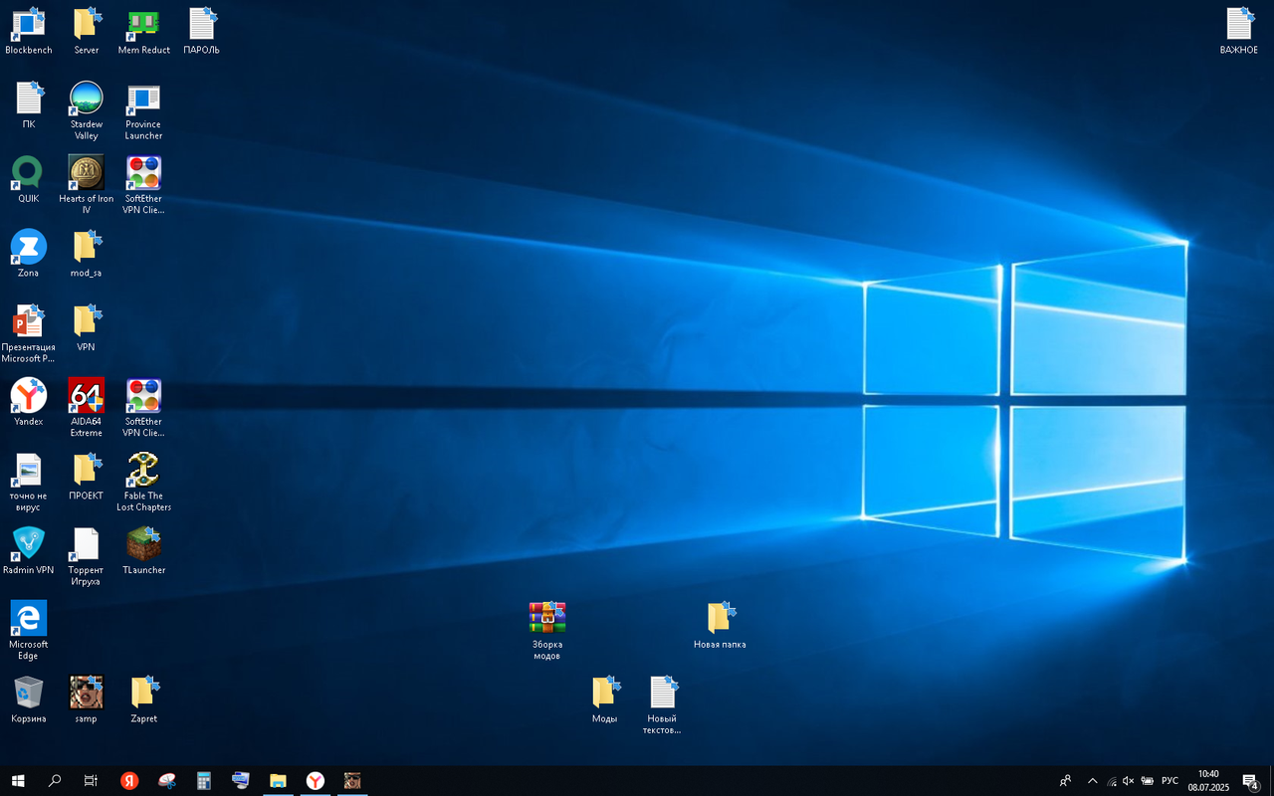Image resolution: width=1274 pixels, height=796 pixels.
Task: Open red Яндекс icon in taskbar
Action: 129,781
